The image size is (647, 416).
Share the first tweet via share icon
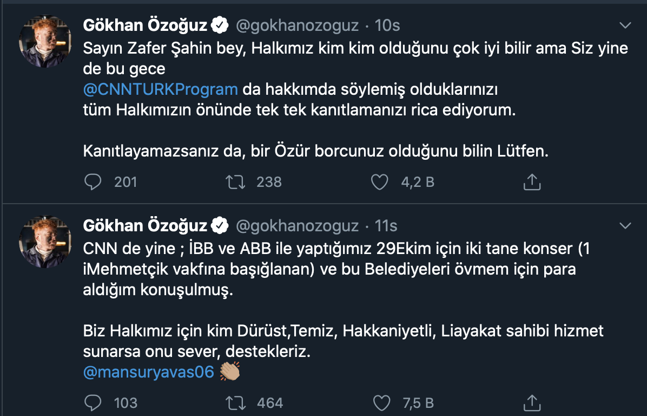[x=532, y=182]
